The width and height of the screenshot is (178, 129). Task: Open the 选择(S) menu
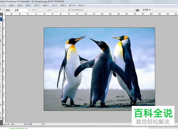pos(37,5)
